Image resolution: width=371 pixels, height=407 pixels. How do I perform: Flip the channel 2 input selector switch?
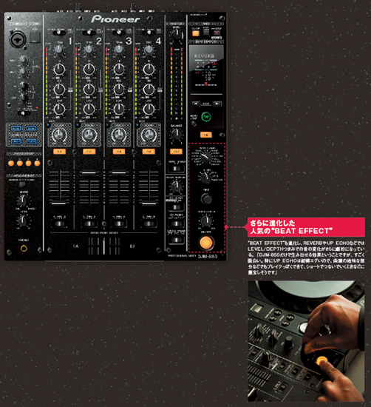click(x=89, y=33)
